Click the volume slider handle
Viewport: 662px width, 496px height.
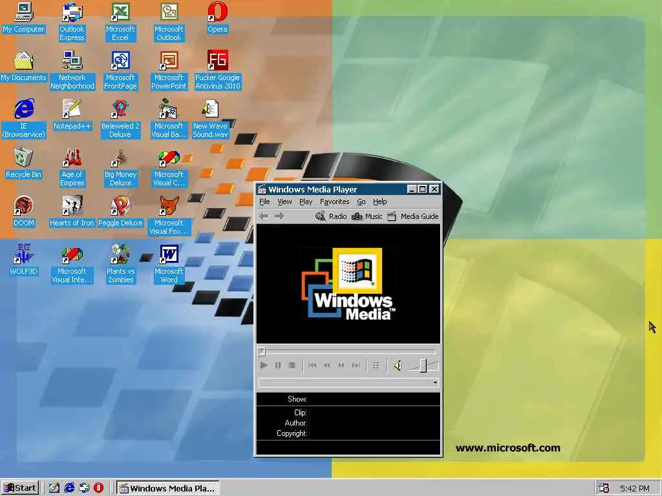coord(423,366)
